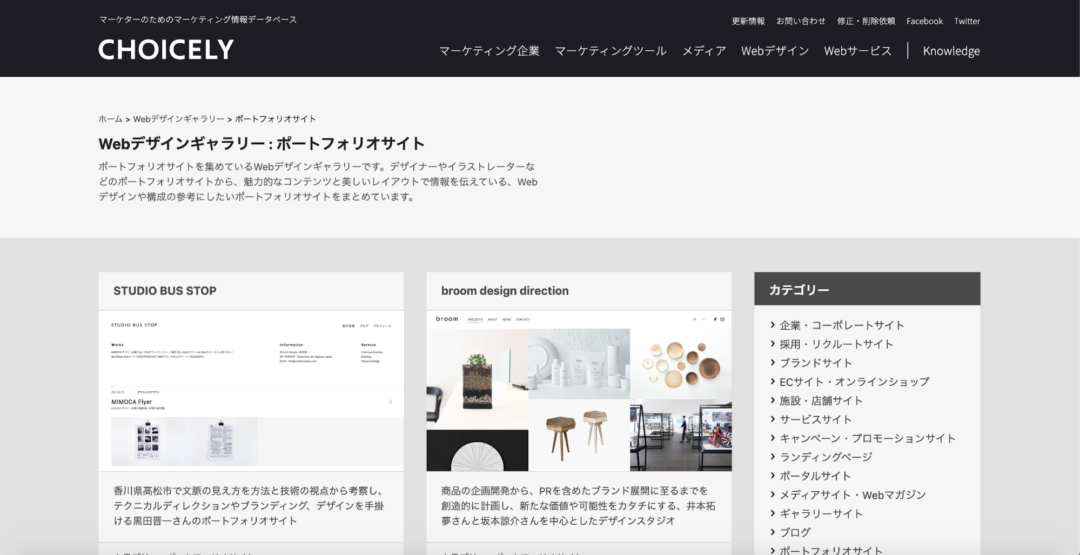
Task: Click chevron beside ポータルサイト in category list
Action: [x=773, y=476]
